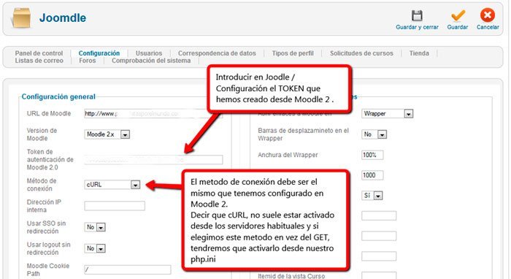Switch to the Configuración tab
511x279 pixels.
99,53
